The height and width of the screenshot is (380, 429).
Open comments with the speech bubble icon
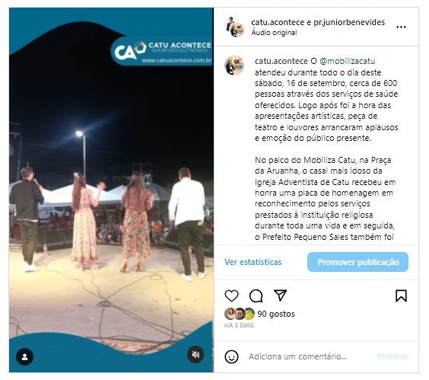tap(256, 296)
